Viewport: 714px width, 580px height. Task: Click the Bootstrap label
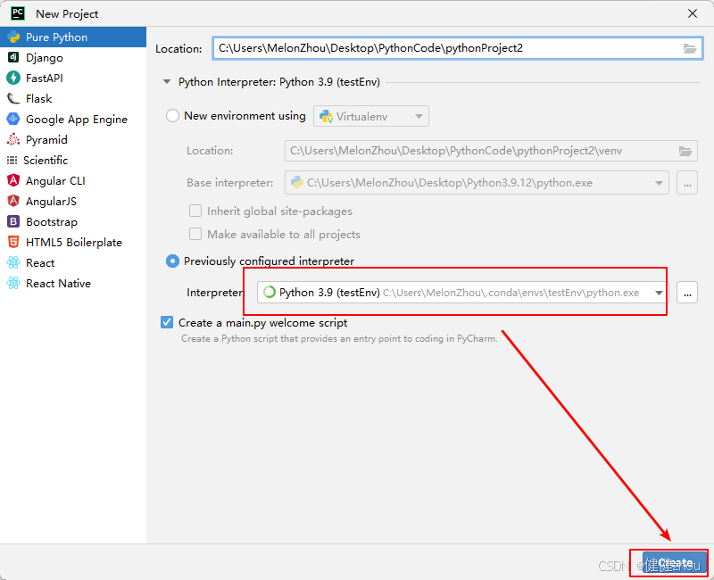(52, 221)
